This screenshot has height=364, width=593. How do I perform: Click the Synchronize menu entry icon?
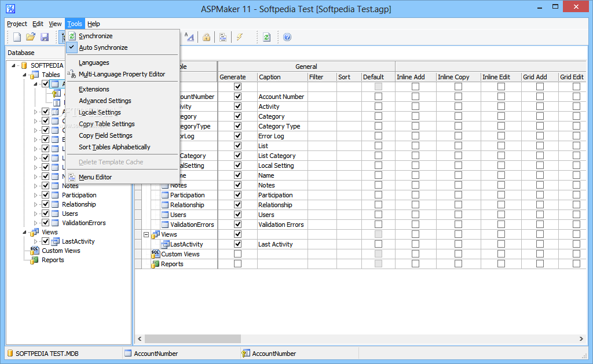72,36
